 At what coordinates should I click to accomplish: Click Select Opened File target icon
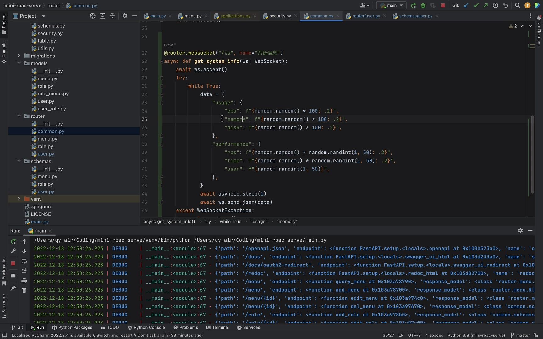pos(93,16)
